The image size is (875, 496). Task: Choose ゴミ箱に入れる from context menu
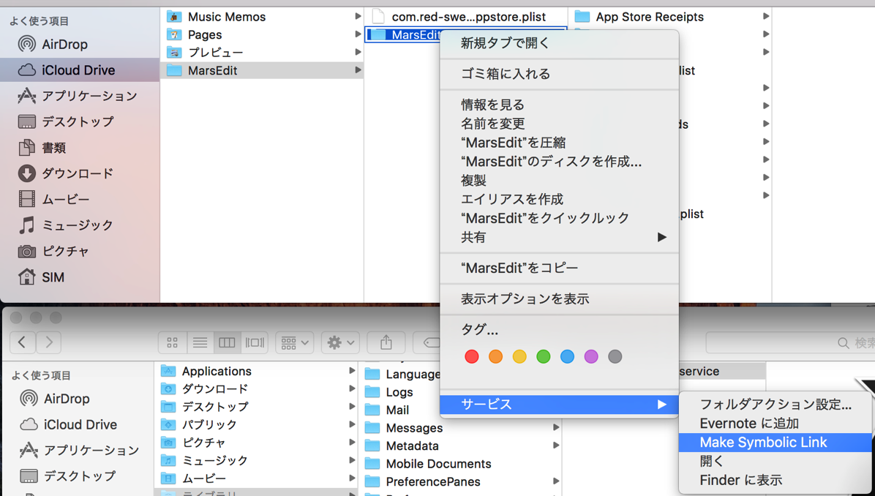(x=559, y=74)
